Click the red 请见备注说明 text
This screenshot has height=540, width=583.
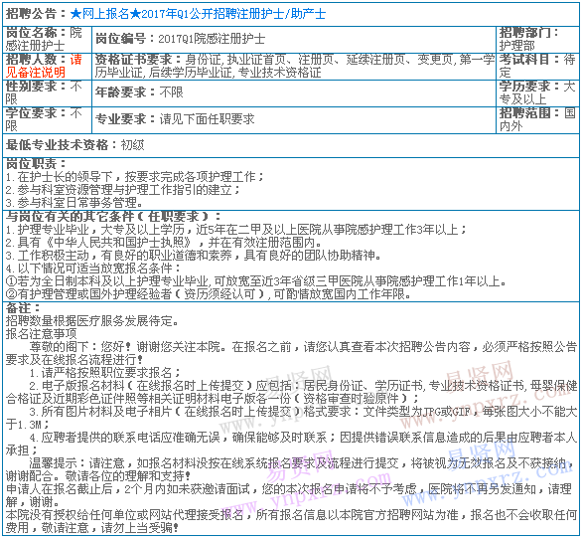click(x=44, y=66)
